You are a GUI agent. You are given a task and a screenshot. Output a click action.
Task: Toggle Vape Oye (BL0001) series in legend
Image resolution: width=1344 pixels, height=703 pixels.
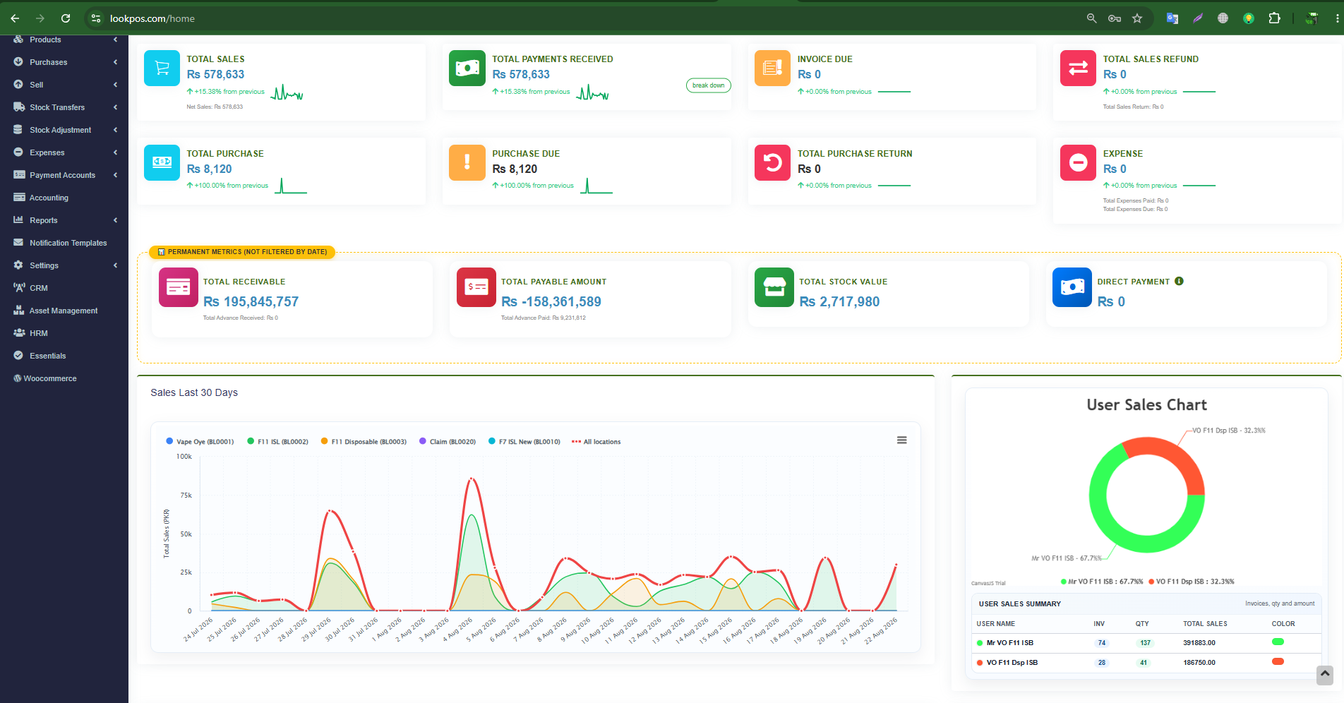[x=200, y=442]
